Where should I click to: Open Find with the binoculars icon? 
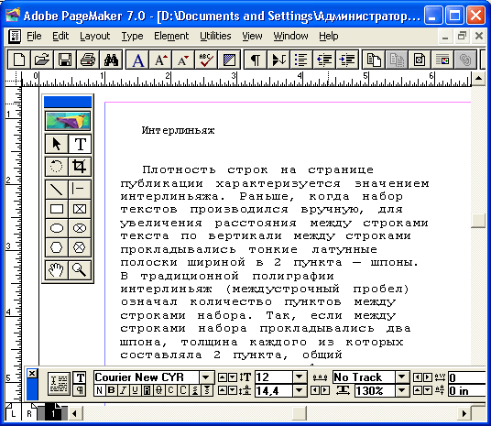tap(111, 60)
